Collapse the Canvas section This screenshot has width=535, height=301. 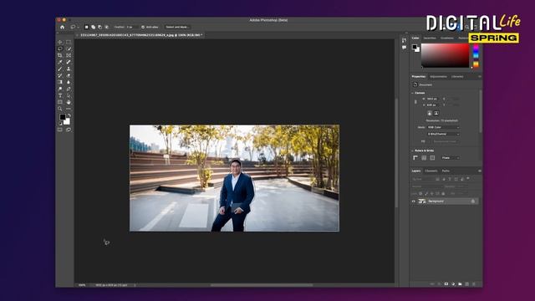point(412,93)
